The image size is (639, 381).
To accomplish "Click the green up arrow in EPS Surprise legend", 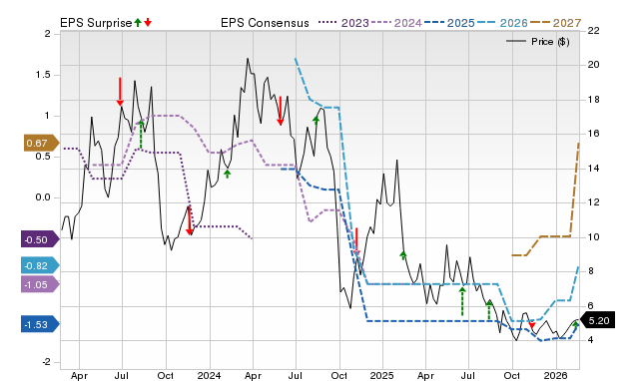I will [138, 23].
